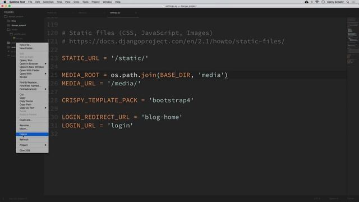
Task: Click the clock icon in menu bar
Action: pyautogui.click(x=323, y=2)
